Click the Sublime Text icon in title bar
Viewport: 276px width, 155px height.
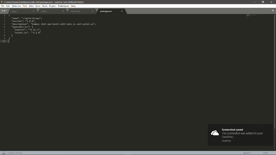tap(2, 2)
